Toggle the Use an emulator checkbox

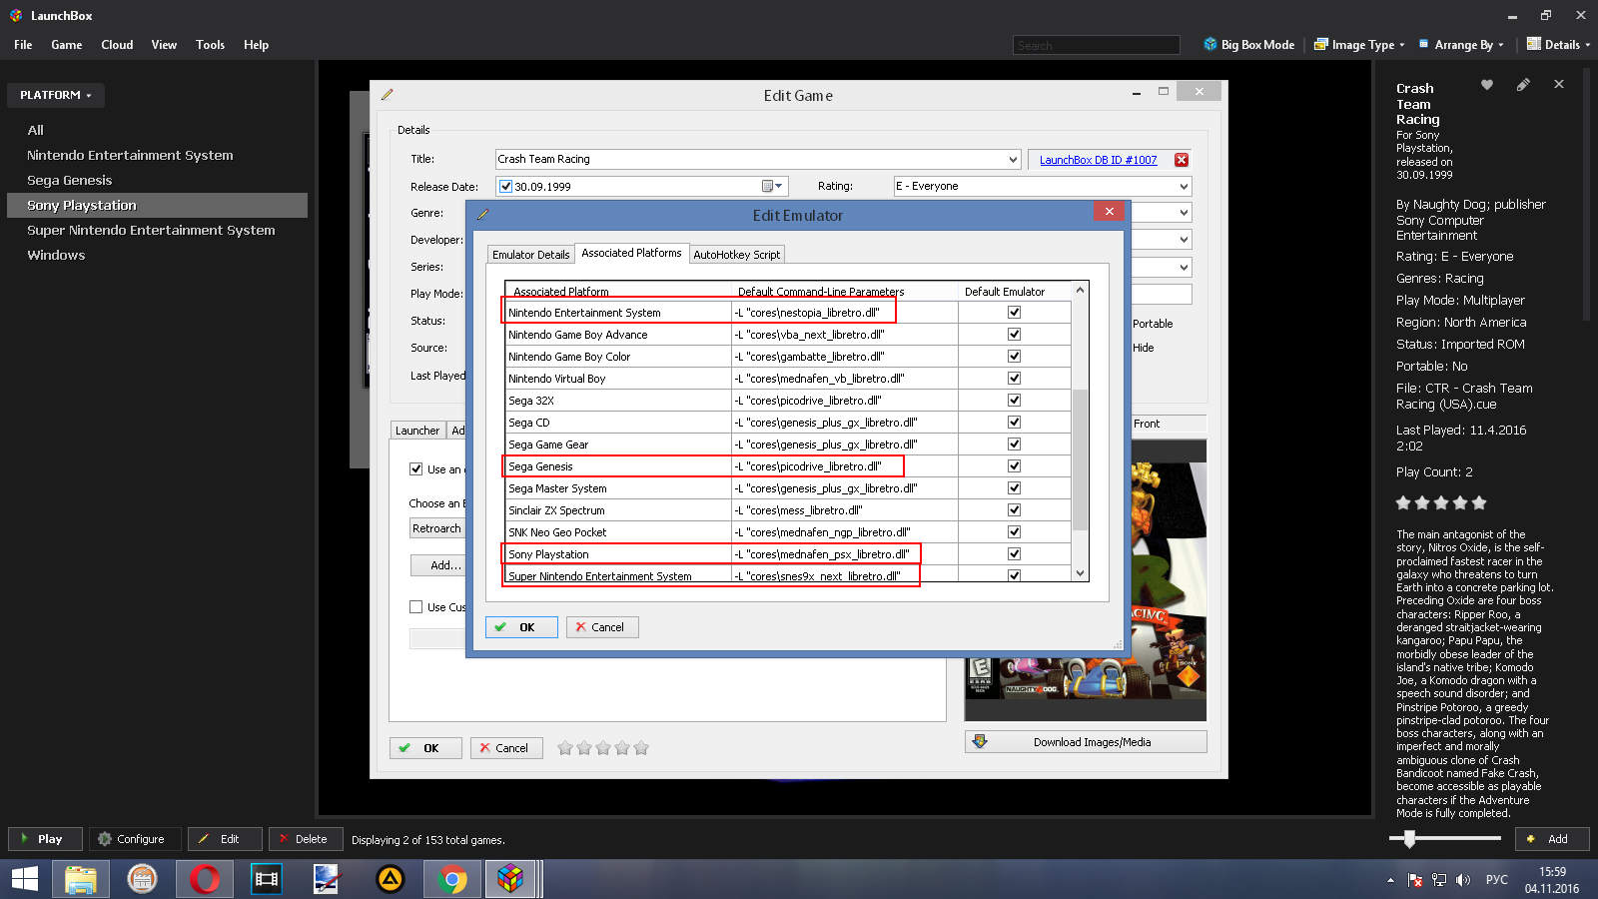point(415,468)
